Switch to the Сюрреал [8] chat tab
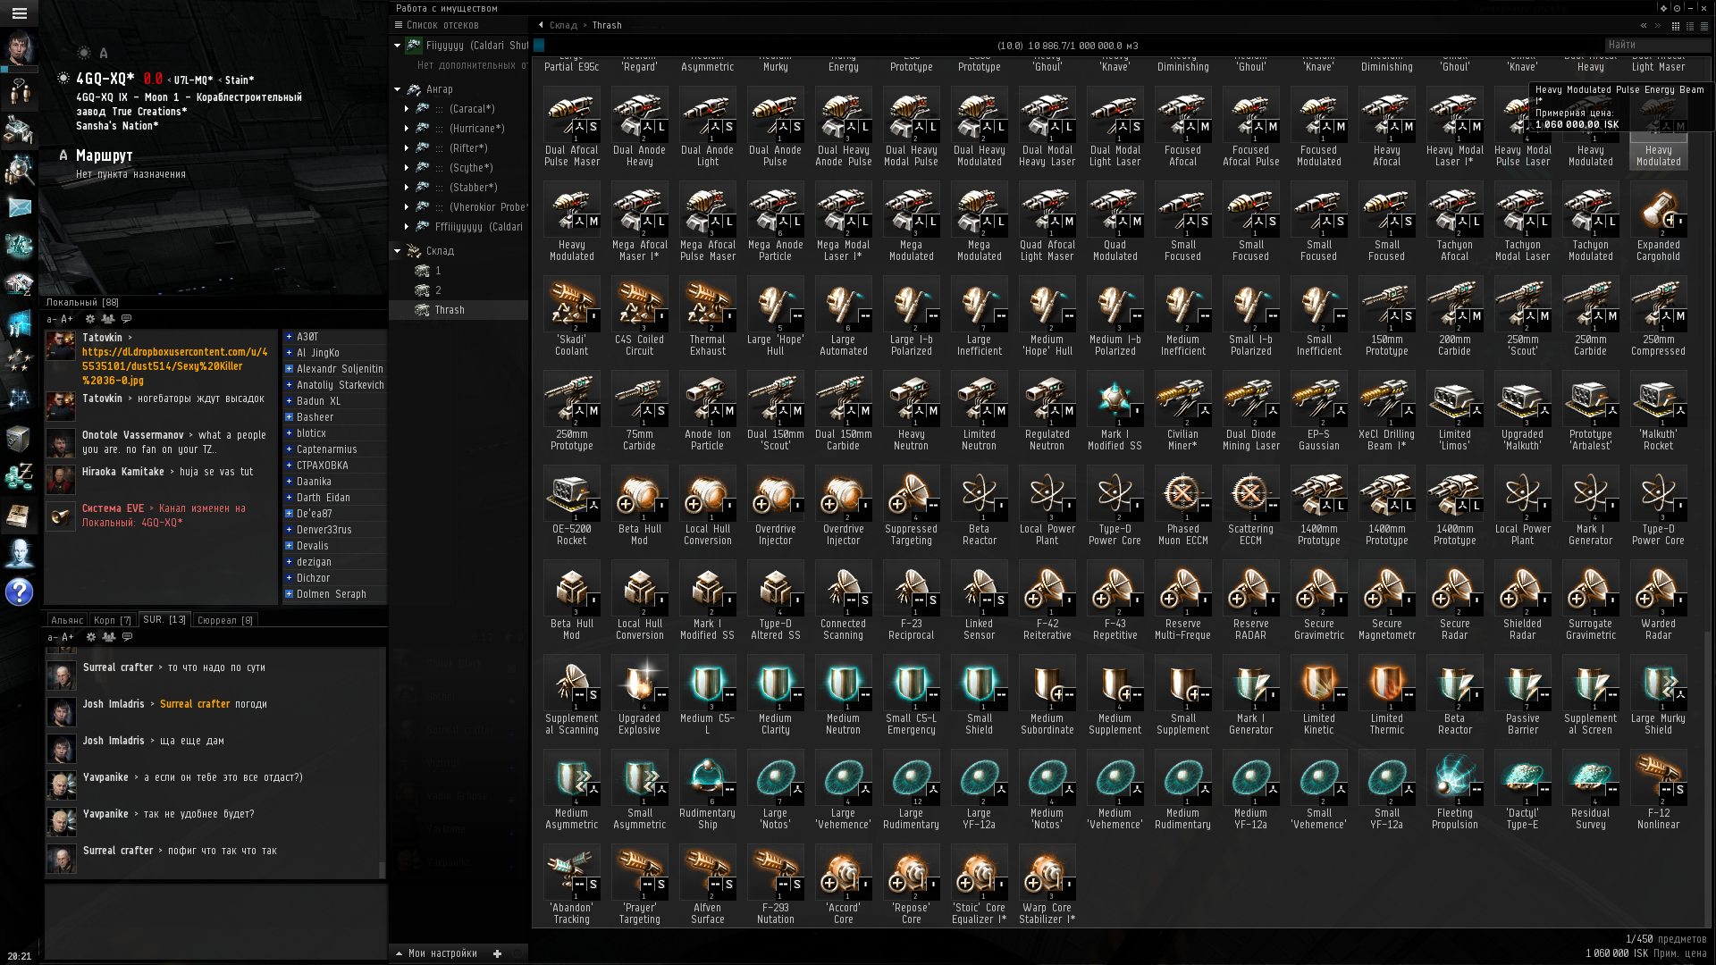Viewport: 1716px width, 965px height. click(x=225, y=620)
